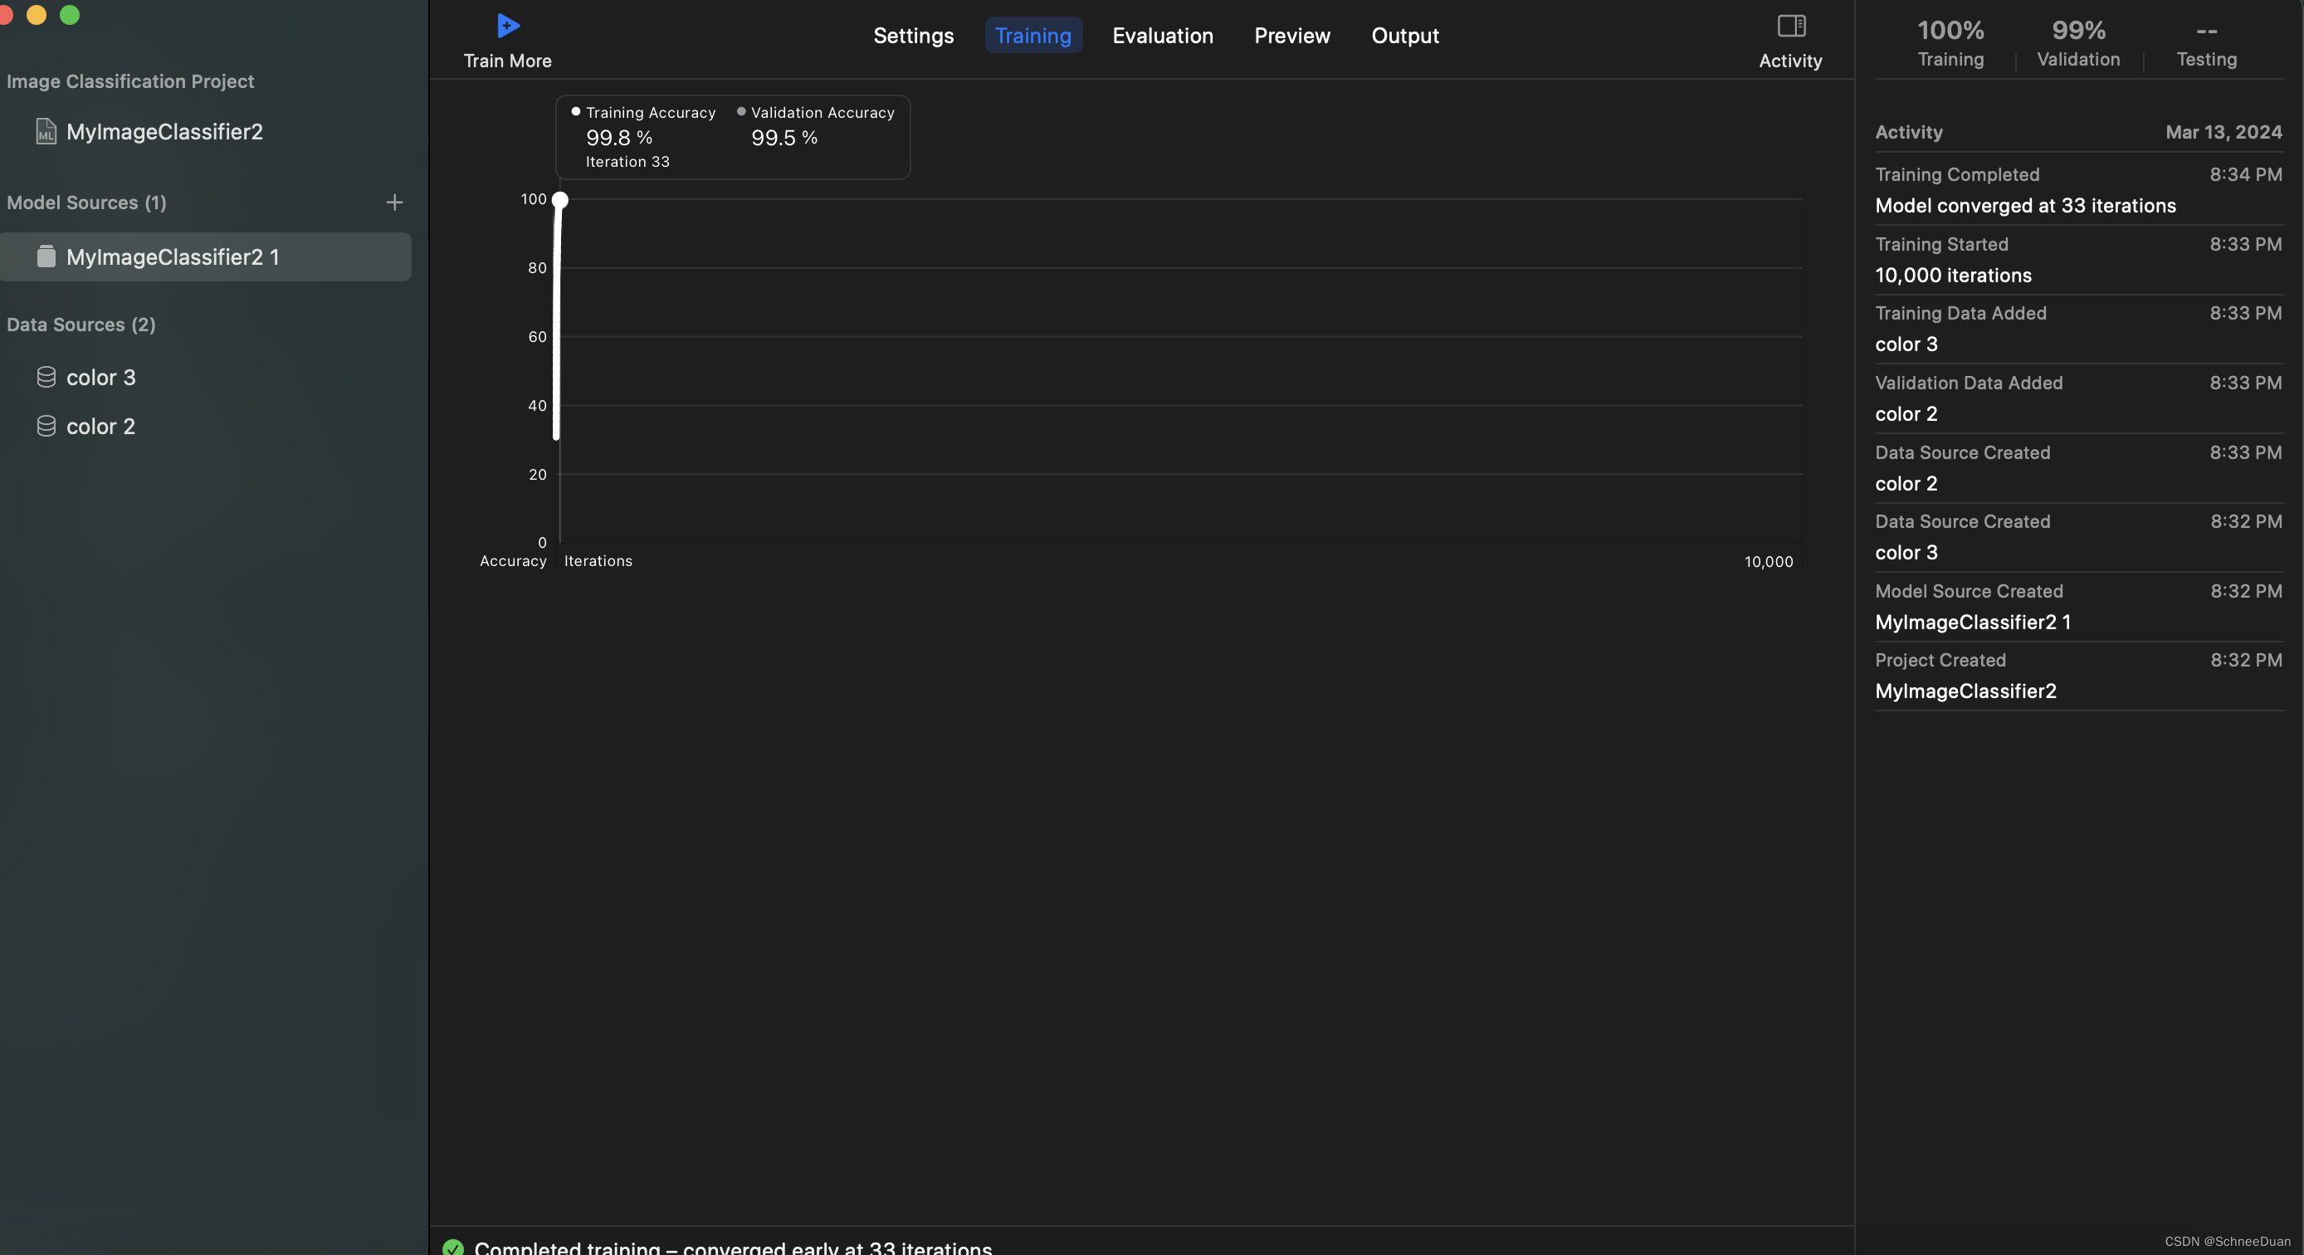
Task: Select the Training tab
Action: point(1032,36)
